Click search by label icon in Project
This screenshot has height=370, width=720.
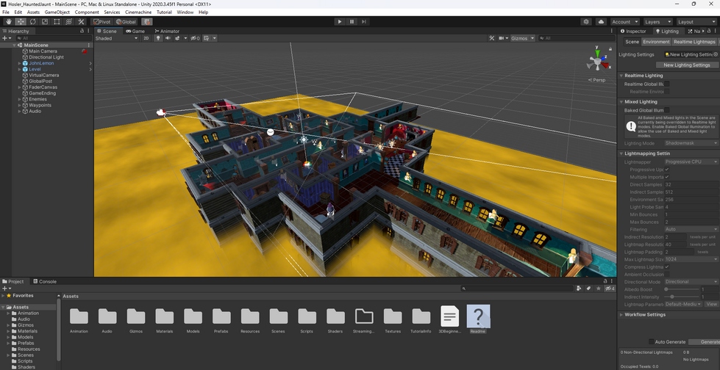[588, 289]
